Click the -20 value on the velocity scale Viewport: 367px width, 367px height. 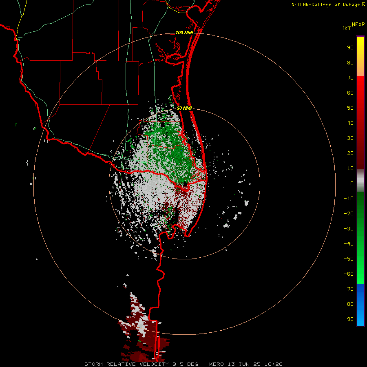[349, 213]
